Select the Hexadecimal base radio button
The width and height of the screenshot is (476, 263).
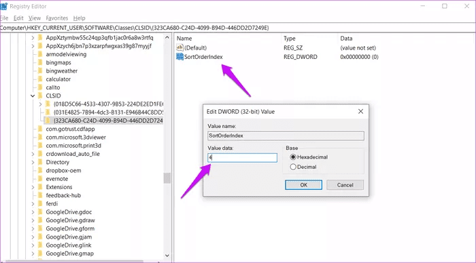tap(293, 157)
